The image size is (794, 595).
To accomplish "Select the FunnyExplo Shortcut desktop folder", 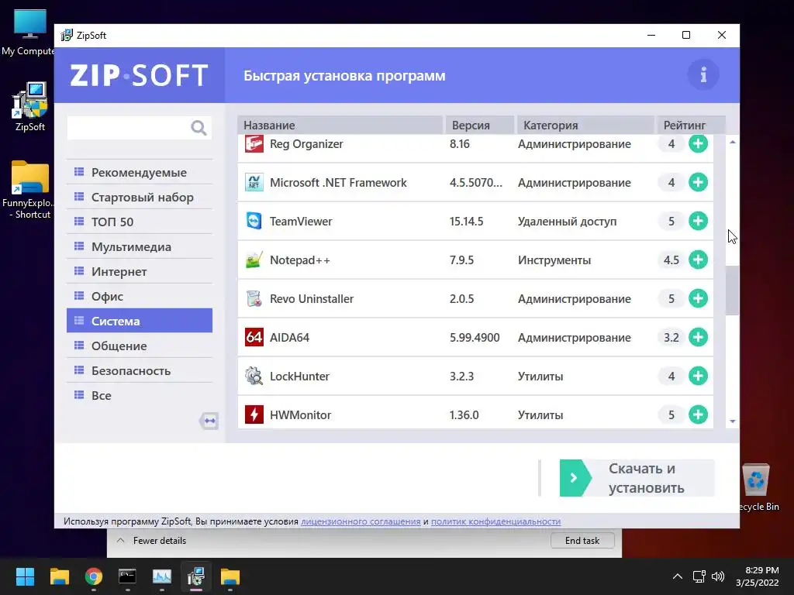I will click(x=29, y=190).
